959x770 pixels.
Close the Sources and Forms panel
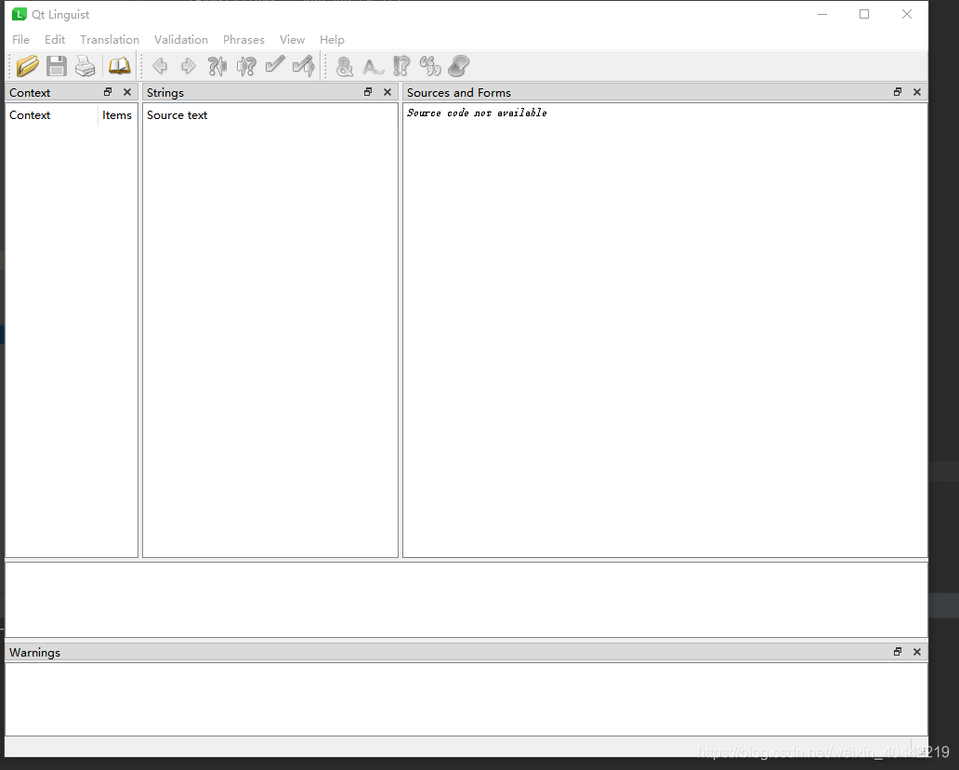[917, 92]
